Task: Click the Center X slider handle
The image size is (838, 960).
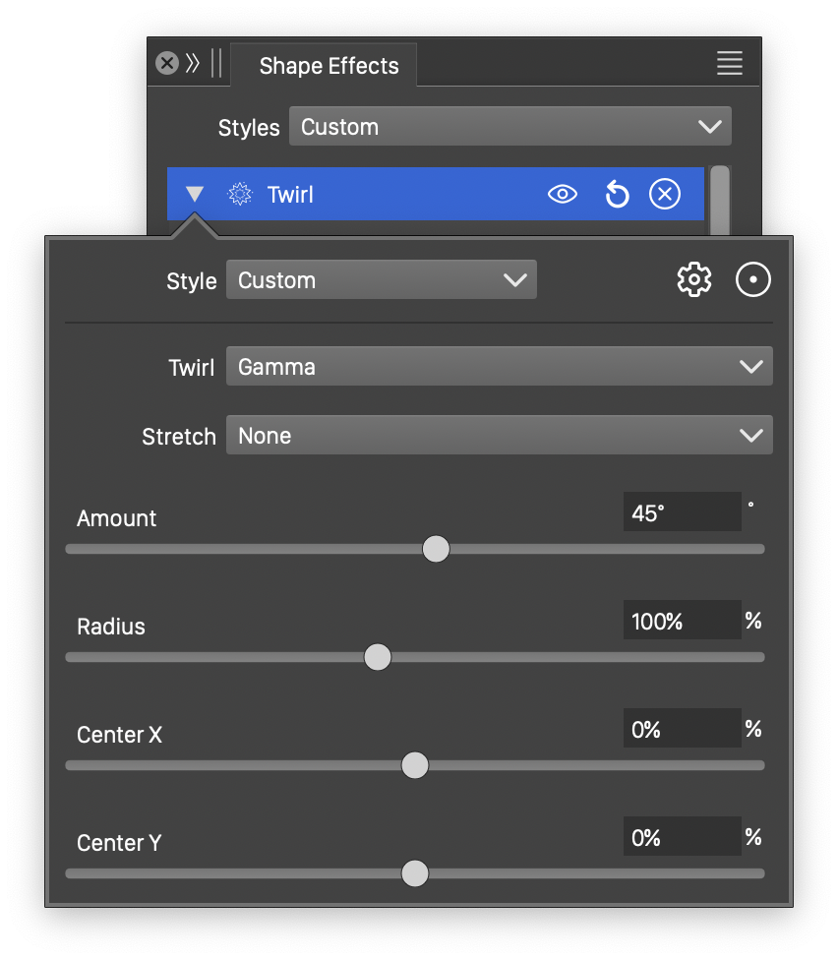Action: (415, 765)
